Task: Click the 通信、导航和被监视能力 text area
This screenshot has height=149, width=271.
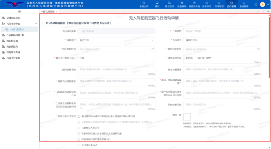Action: tap(222, 83)
